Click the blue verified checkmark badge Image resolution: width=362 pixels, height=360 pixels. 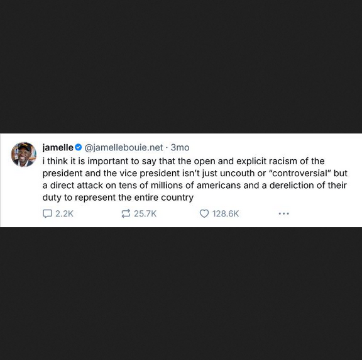[x=79, y=147]
